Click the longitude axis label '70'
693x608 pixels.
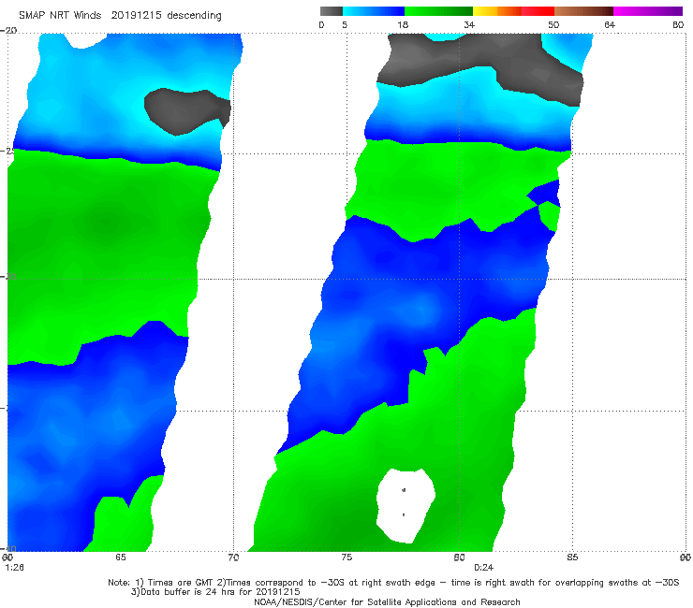[x=233, y=557]
